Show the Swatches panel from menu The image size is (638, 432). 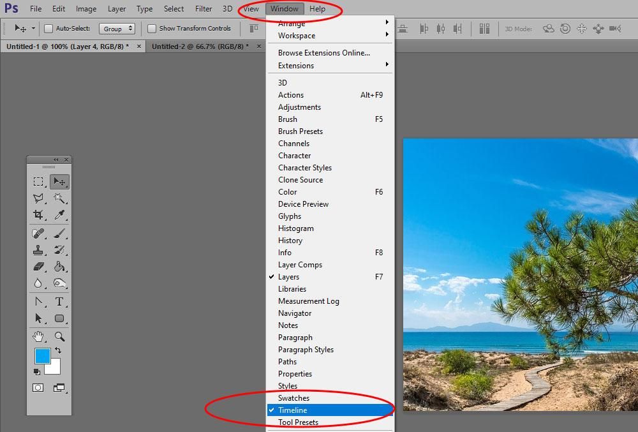[330, 398]
